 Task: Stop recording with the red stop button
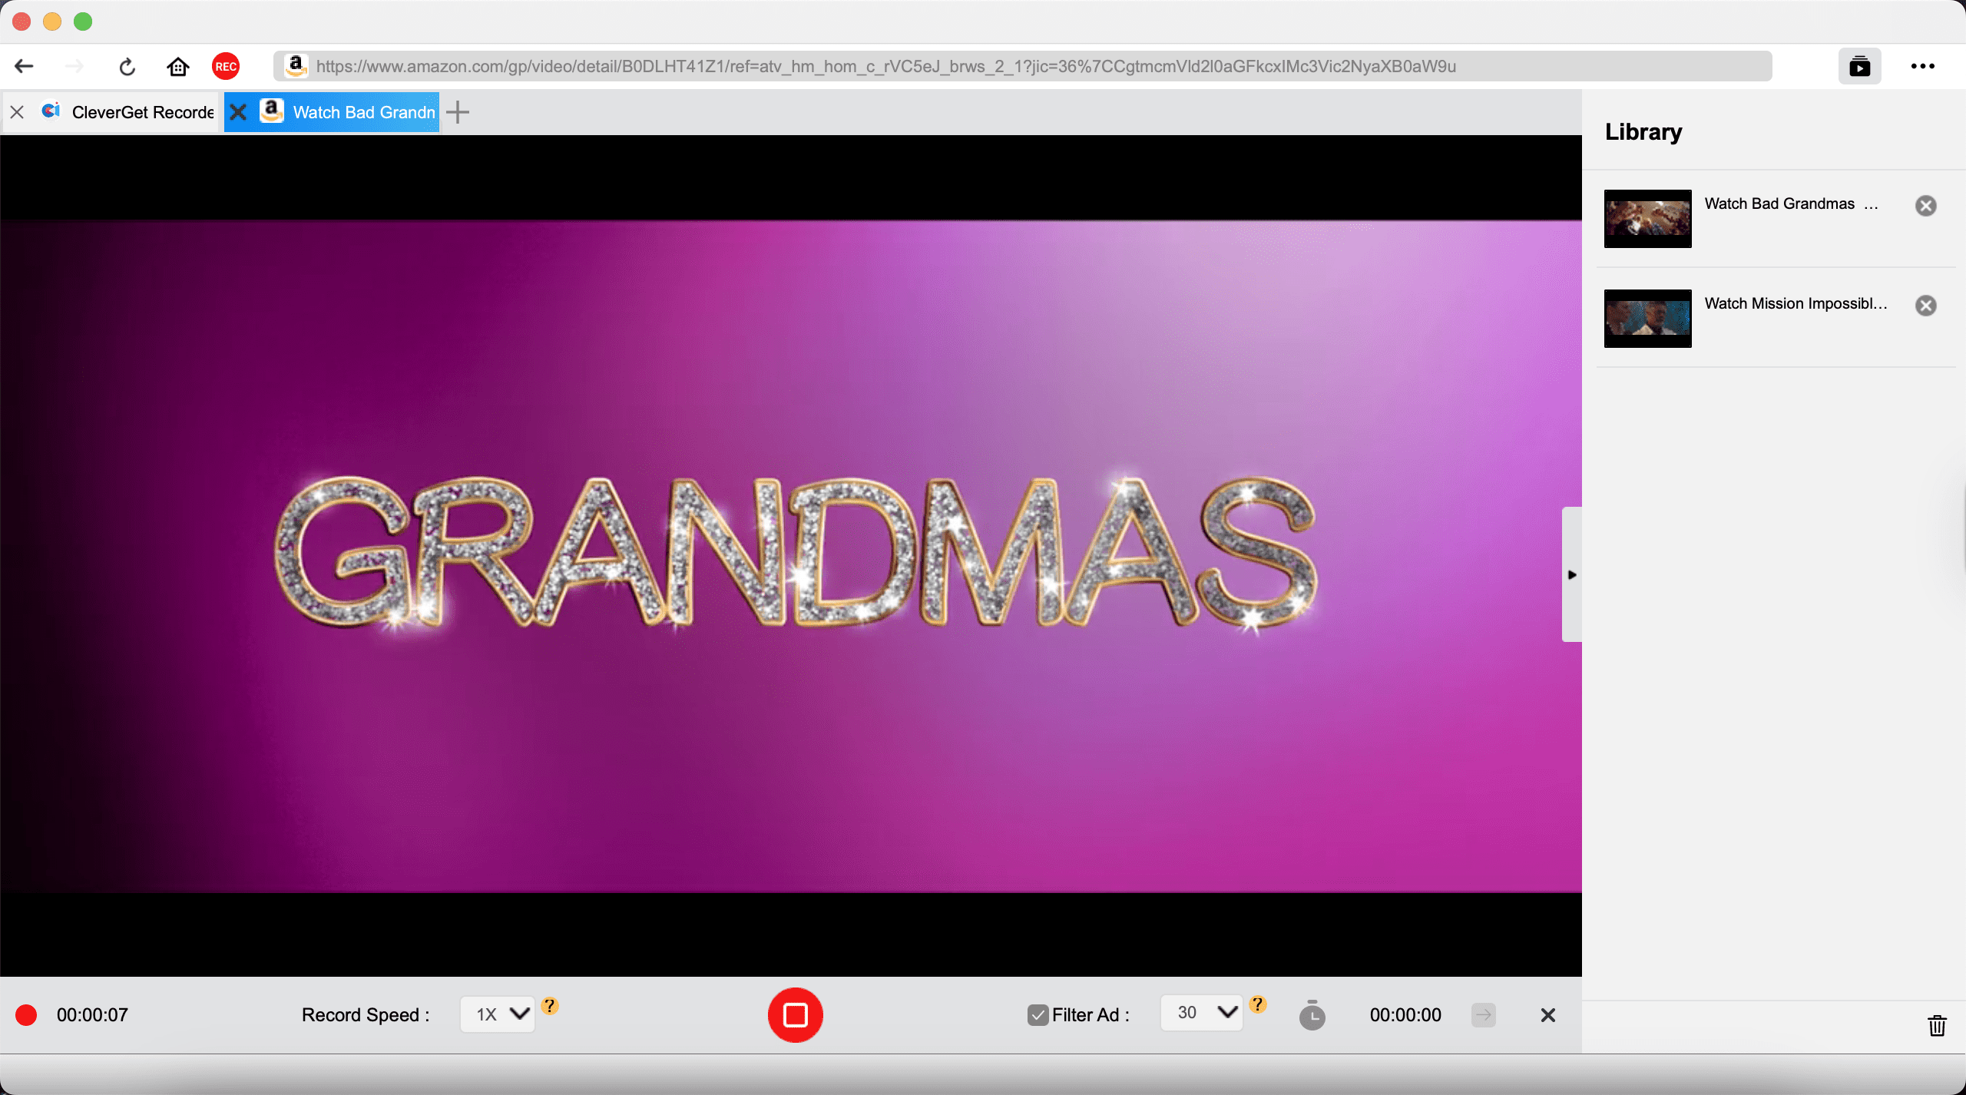(795, 1014)
